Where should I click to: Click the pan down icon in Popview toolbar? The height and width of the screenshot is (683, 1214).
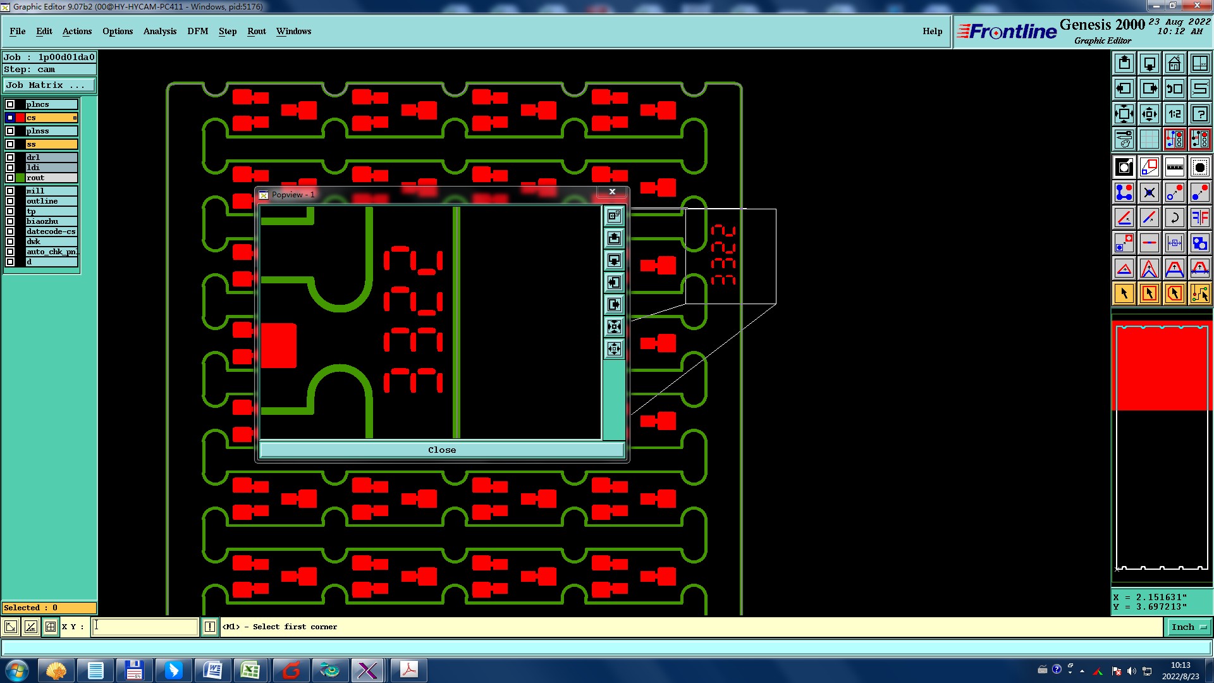[x=614, y=261]
